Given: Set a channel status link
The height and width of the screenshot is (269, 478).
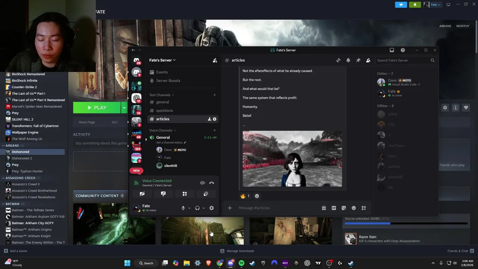Looking at the screenshot, I should click(171, 142).
